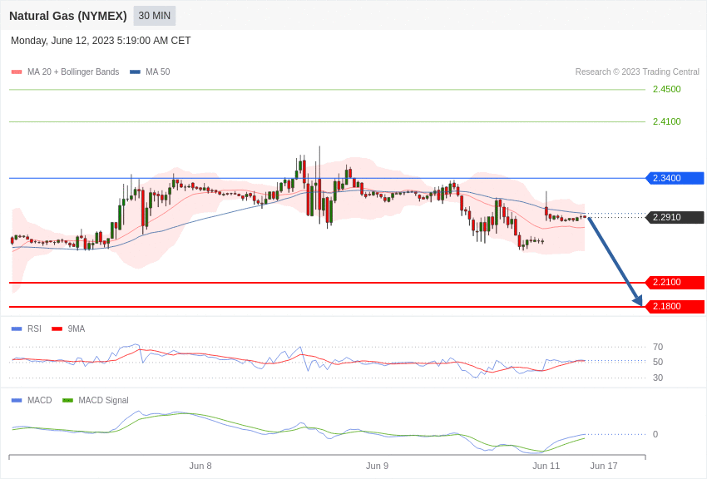Select the Jun 9 date axis label

coord(377,466)
